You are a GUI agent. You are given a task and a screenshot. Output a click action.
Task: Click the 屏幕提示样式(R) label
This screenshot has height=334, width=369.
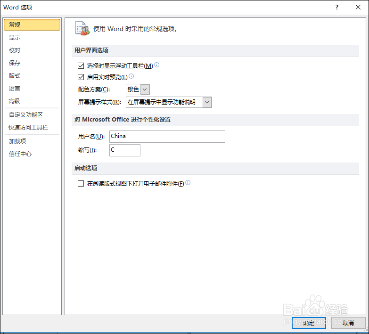coord(99,102)
